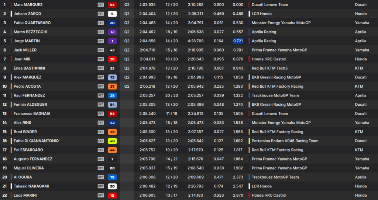Click the orange number 44 badge
Screen dimensions: 378x200
(x=112, y=150)
